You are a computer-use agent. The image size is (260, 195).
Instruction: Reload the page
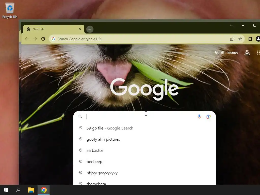[43, 39]
